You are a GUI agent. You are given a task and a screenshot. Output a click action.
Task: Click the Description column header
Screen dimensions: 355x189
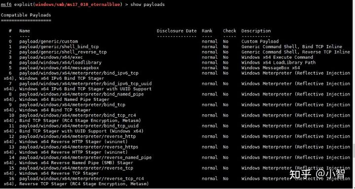256,31
